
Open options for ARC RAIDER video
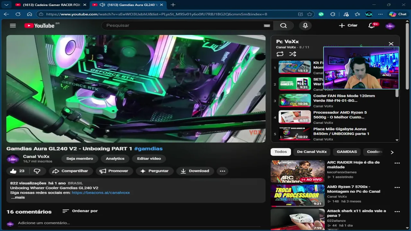tap(397, 163)
